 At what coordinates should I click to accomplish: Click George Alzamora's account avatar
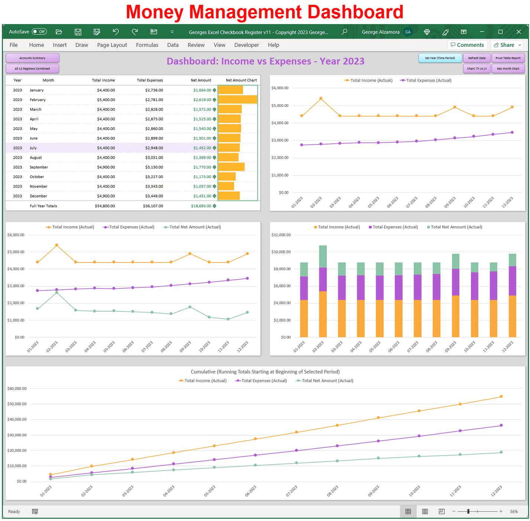(x=408, y=32)
